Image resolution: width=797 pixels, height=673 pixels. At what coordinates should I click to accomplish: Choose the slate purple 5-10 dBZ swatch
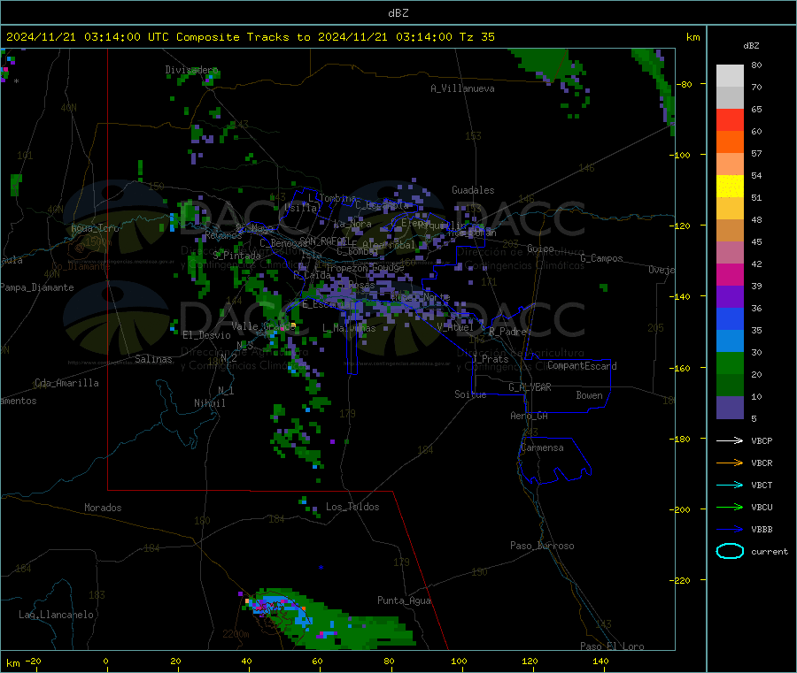730,408
